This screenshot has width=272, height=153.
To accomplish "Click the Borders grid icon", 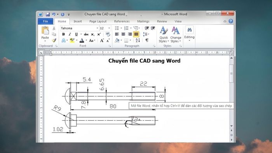I will 126,40.
